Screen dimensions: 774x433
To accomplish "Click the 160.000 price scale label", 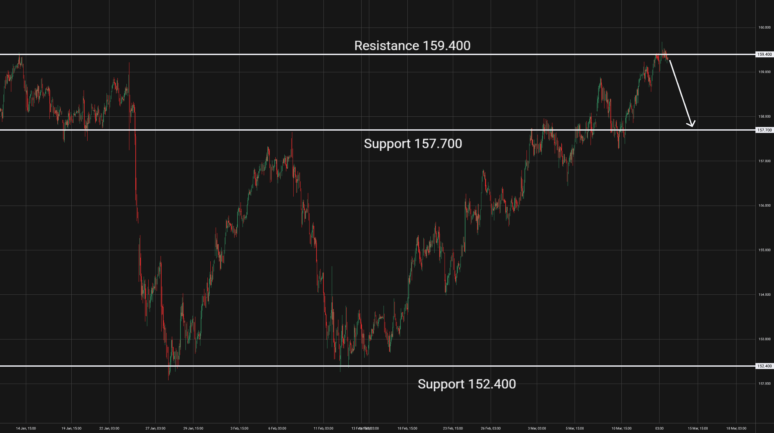I will coord(764,28).
